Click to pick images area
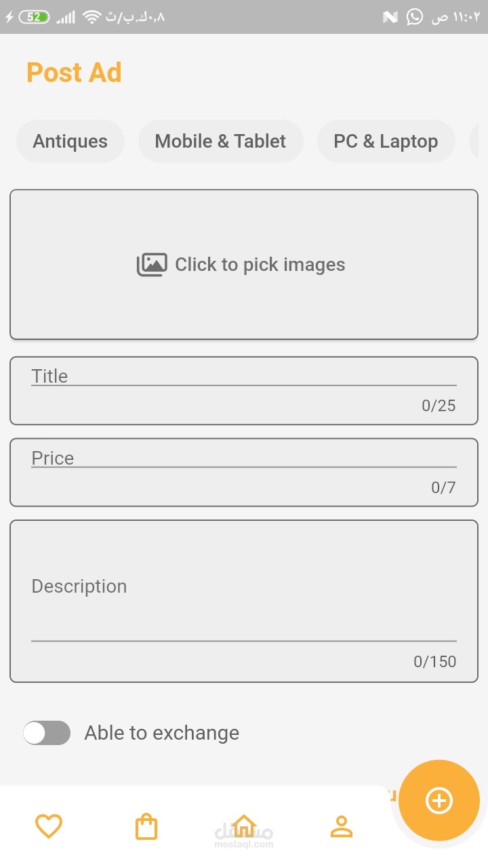The height and width of the screenshot is (867, 488). coord(244,265)
